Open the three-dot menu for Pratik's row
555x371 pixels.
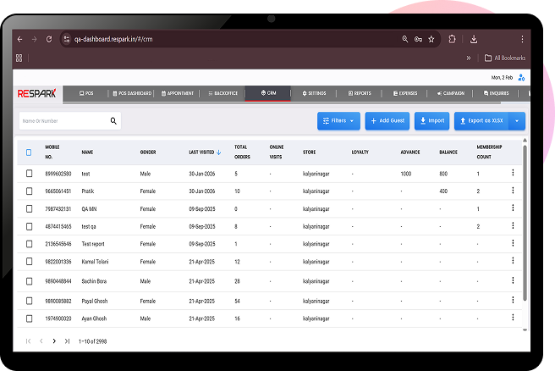[512, 191]
